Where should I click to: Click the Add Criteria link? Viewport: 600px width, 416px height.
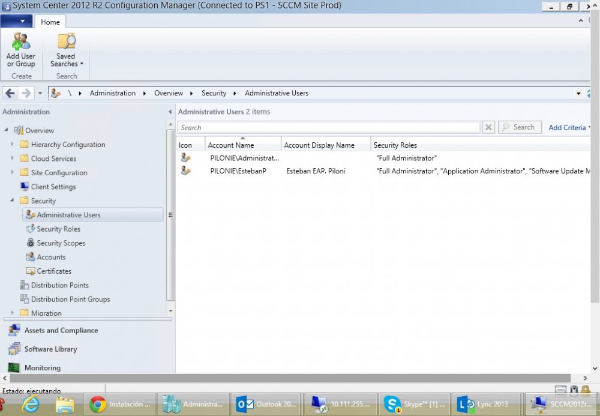tap(567, 127)
